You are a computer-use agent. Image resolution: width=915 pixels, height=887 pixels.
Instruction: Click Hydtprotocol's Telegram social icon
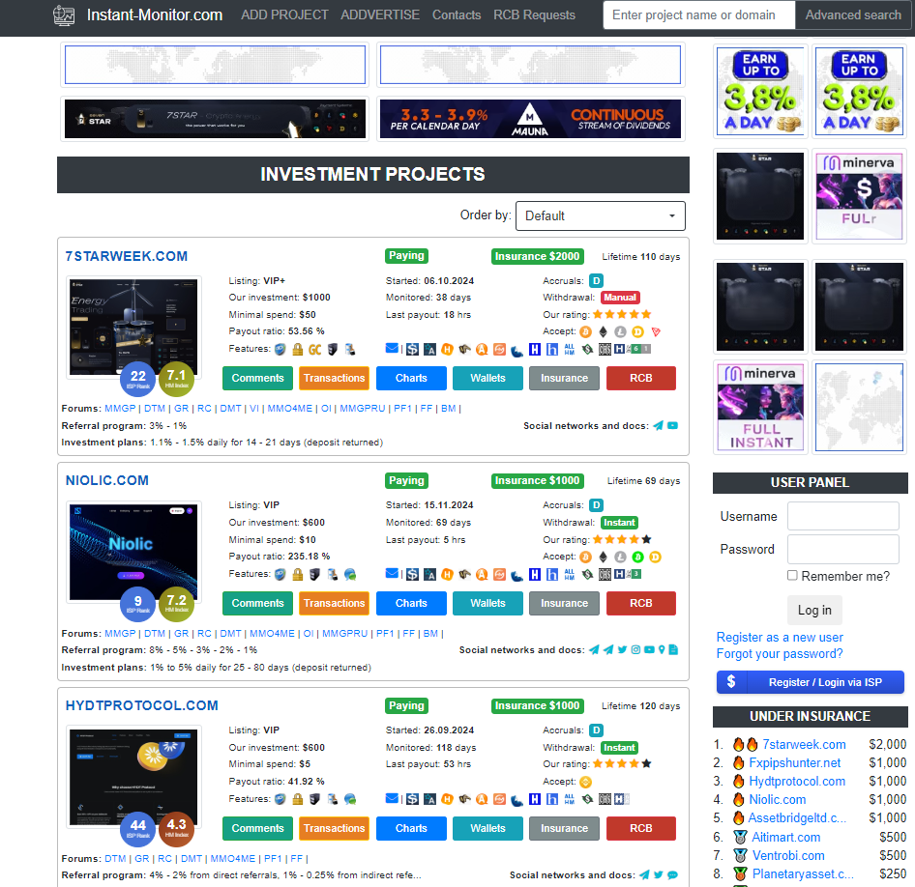[645, 874]
